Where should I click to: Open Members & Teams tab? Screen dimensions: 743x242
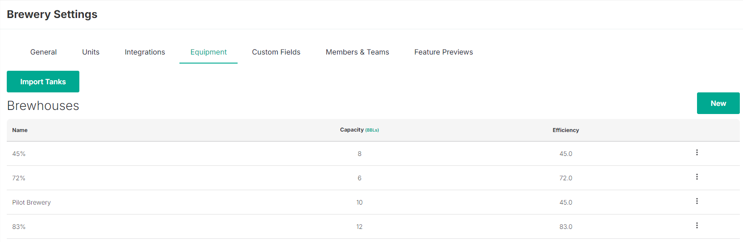357,52
